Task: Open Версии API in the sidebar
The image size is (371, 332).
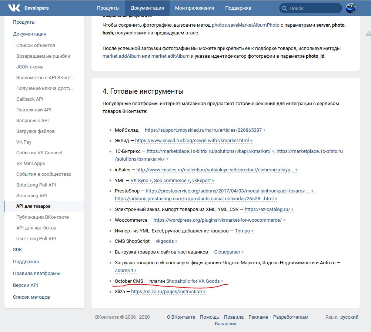Action: pyautogui.click(x=26, y=285)
